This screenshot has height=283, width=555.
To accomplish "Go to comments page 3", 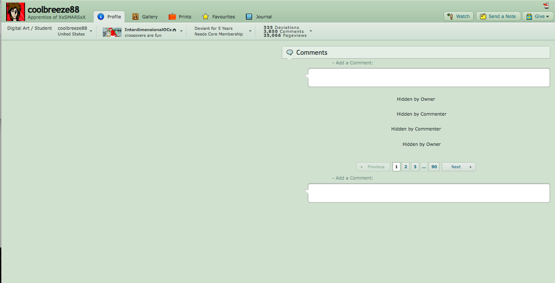I will coord(415,167).
